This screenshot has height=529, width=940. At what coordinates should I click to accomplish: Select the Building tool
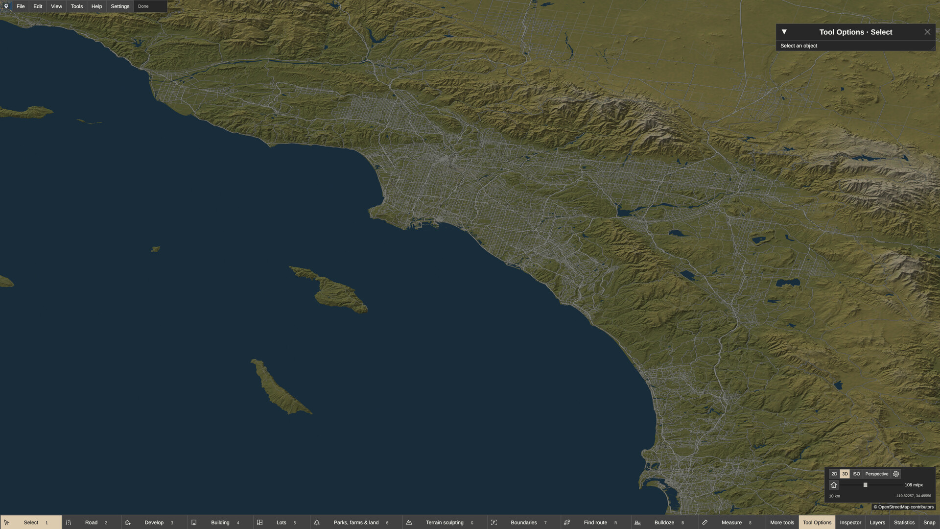pyautogui.click(x=220, y=522)
